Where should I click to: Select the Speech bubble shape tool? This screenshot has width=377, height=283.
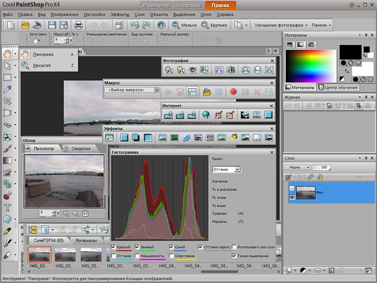(x=7, y=219)
